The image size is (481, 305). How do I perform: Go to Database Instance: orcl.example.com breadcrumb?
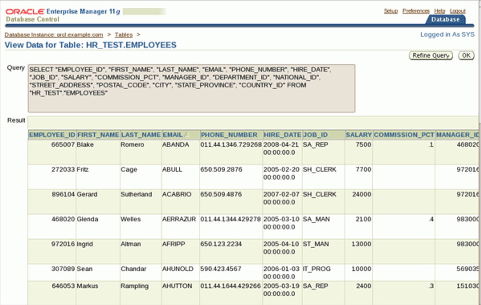pos(54,35)
